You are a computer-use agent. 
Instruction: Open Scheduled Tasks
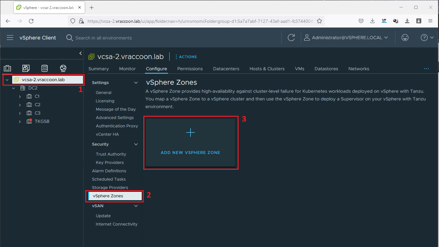click(109, 179)
